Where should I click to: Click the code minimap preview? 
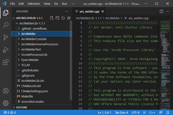coord(165,64)
